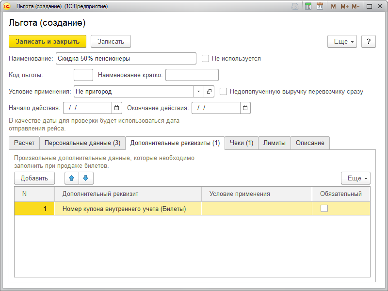Screen dimensions: 388x291
Task: Move the row up with the up arrow
Action: click(72, 178)
